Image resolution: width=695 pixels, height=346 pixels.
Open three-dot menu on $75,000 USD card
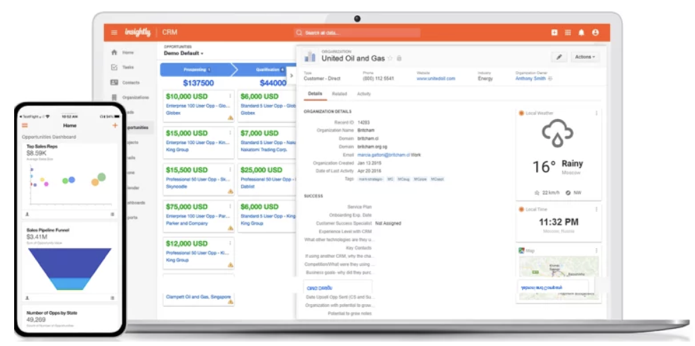pyautogui.click(x=231, y=207)
